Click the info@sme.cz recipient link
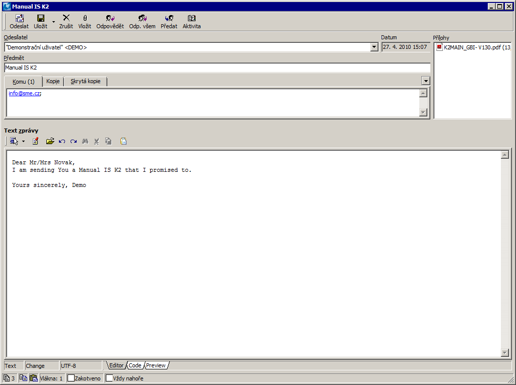 pyautogui.click(x=24, y=93)
